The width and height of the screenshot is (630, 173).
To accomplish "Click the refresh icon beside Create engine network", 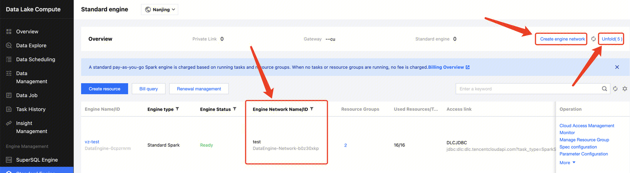I will [x=593, y=39].
